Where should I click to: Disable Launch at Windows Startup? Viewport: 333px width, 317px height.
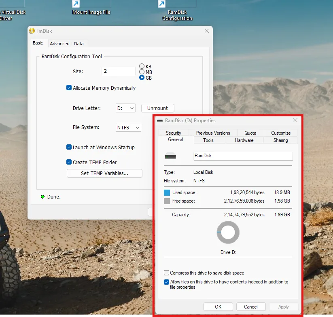click(x=69, y=148)
